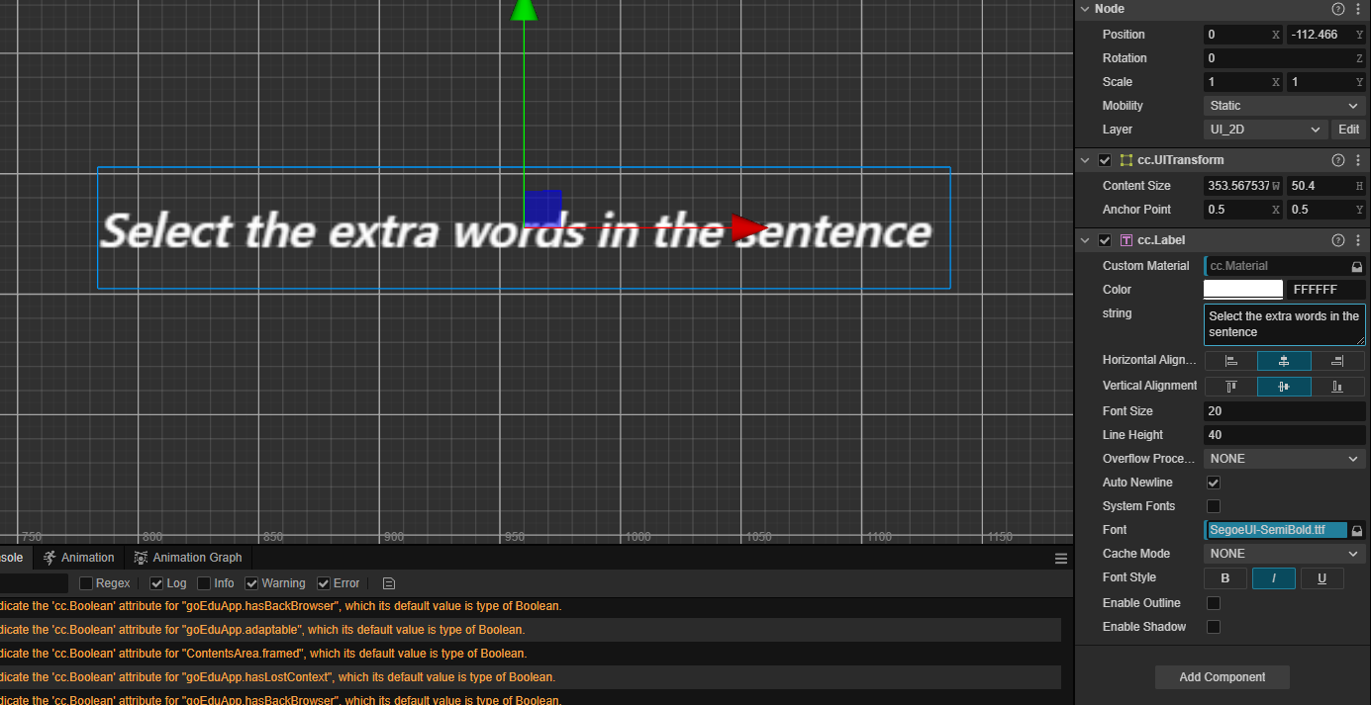Image resolution: width=1371 pixels, height=705 pixels.
Task: Click the help icon for cc.Label
Action: tap(1337, 240)
